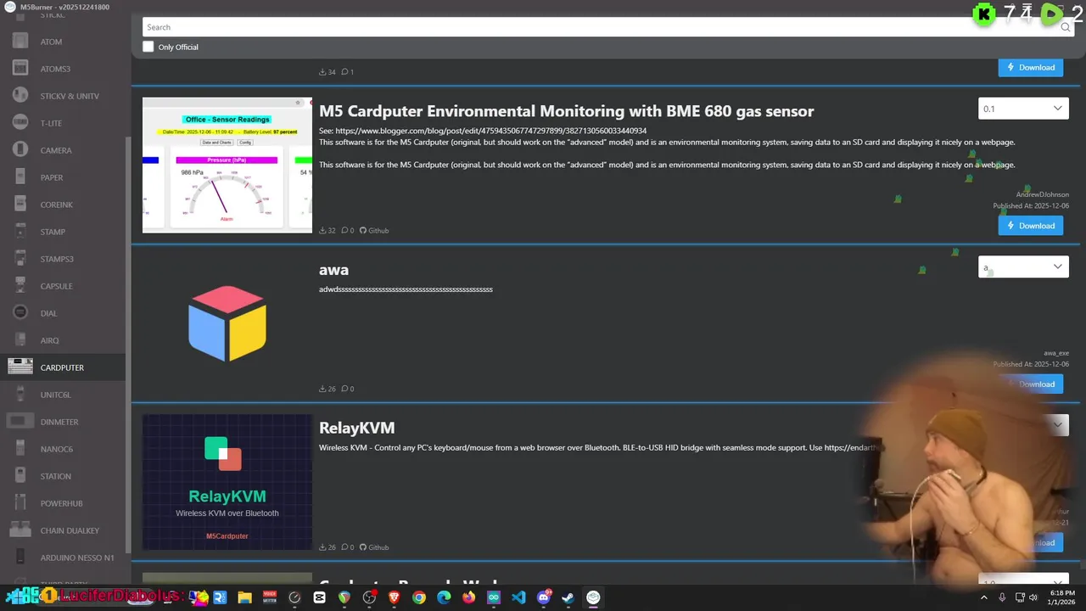Click author name AndrewDJohnson
The width and height of the screenshot is (1086, 611).
(1043, 194)
